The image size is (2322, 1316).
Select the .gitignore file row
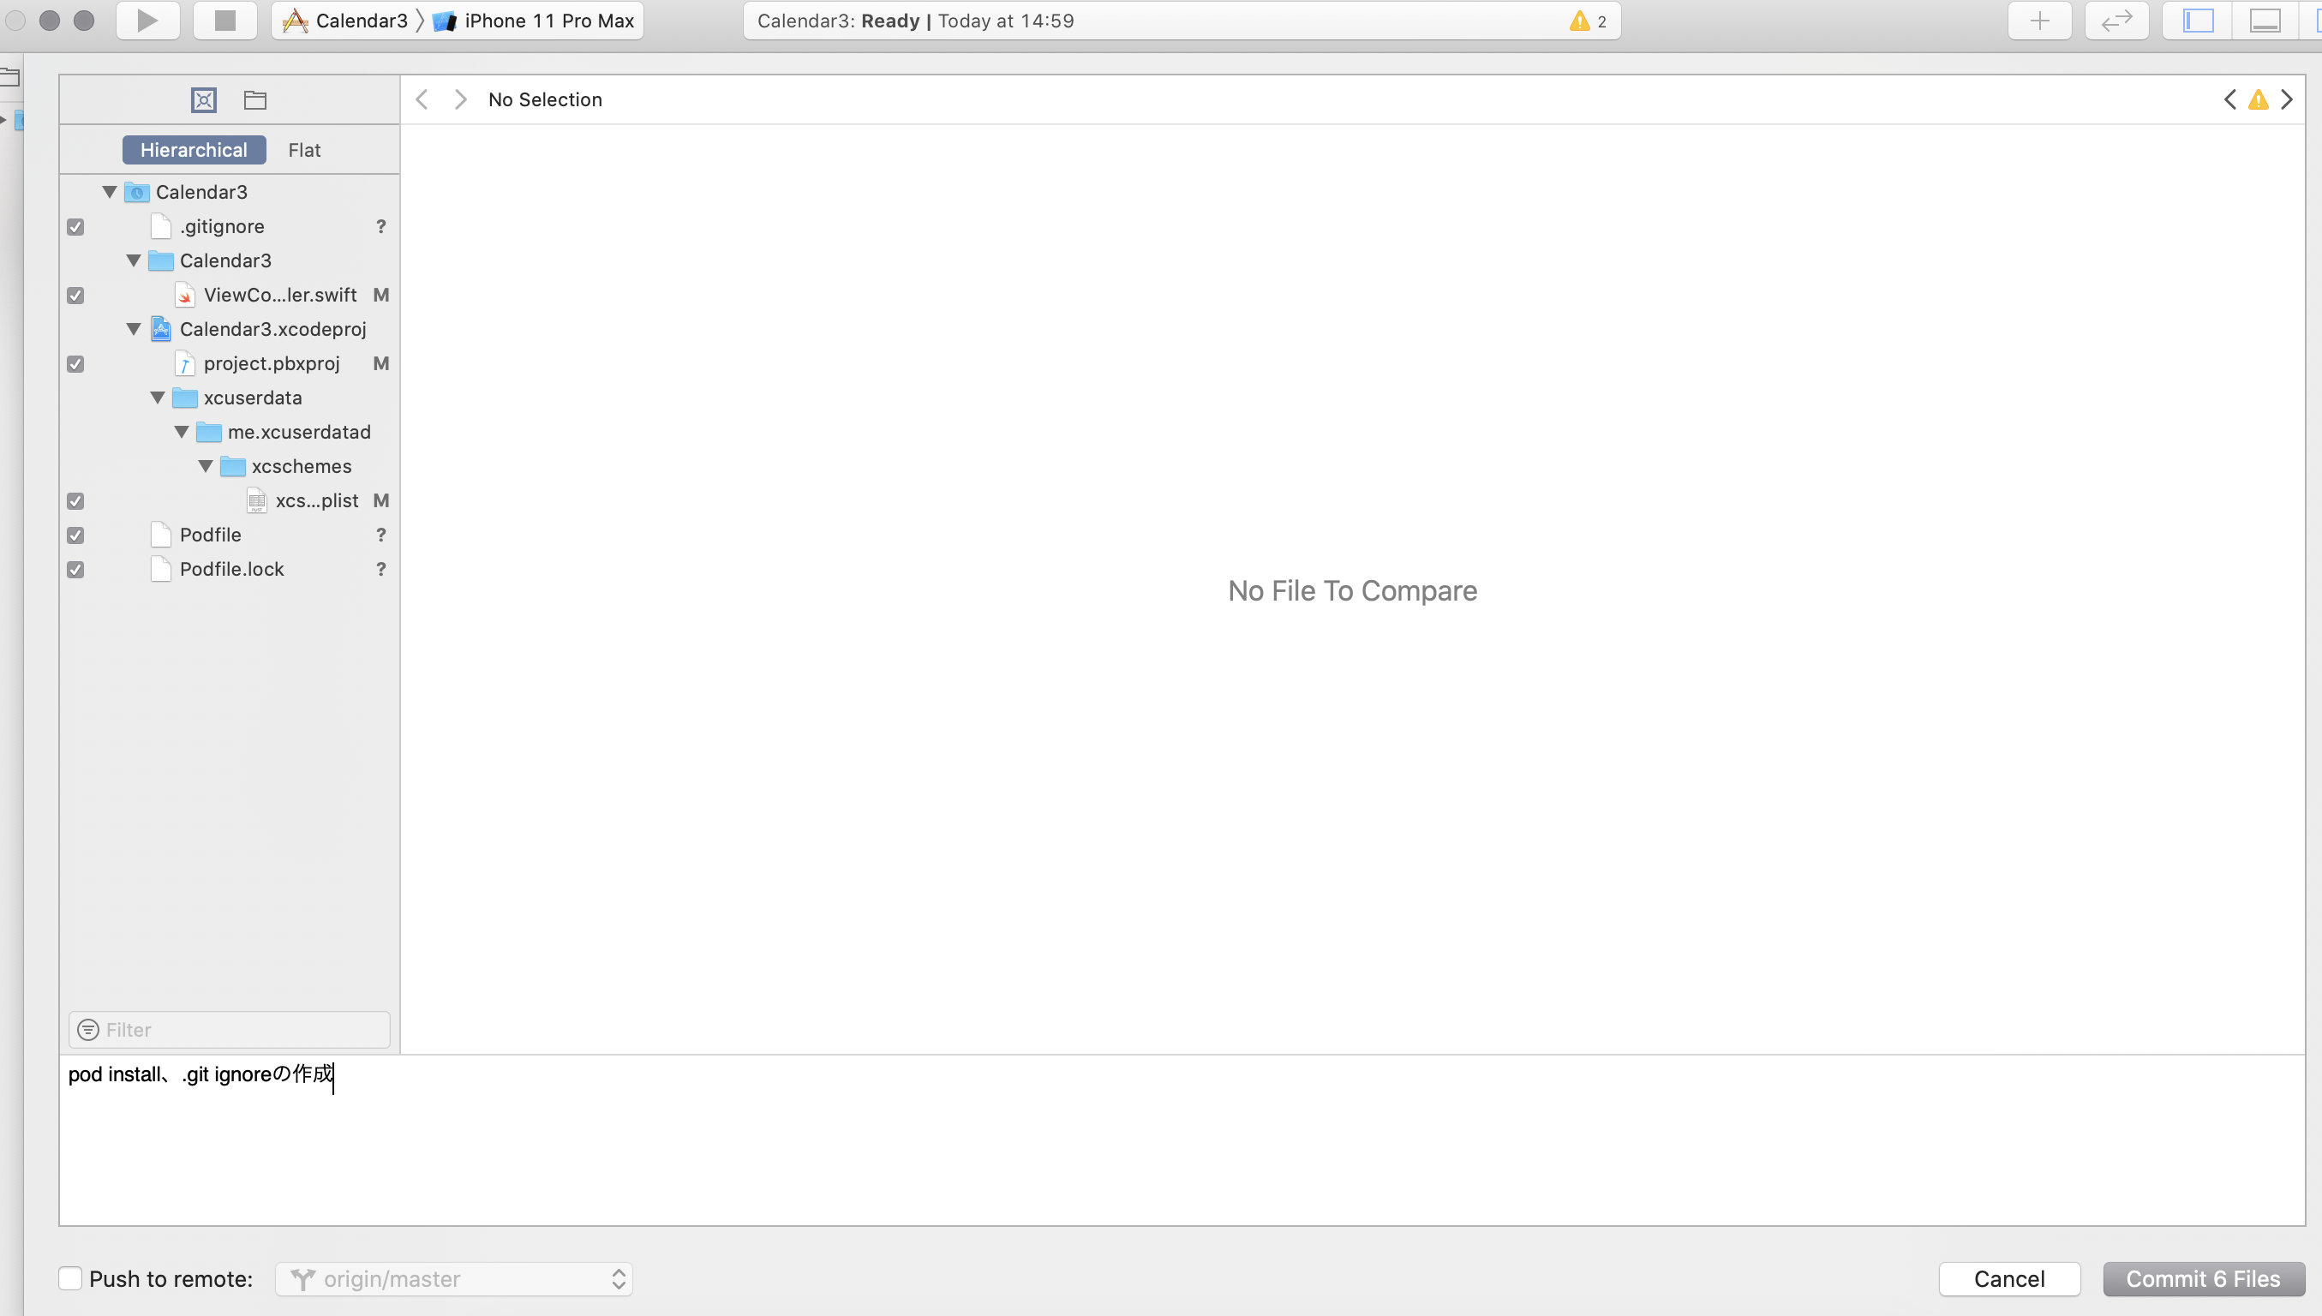coord(230,226)
